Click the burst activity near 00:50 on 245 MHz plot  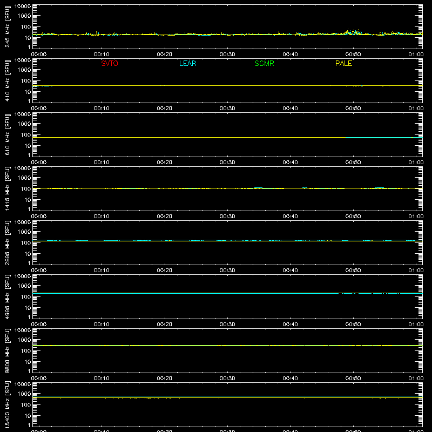[x=353, y=32]
